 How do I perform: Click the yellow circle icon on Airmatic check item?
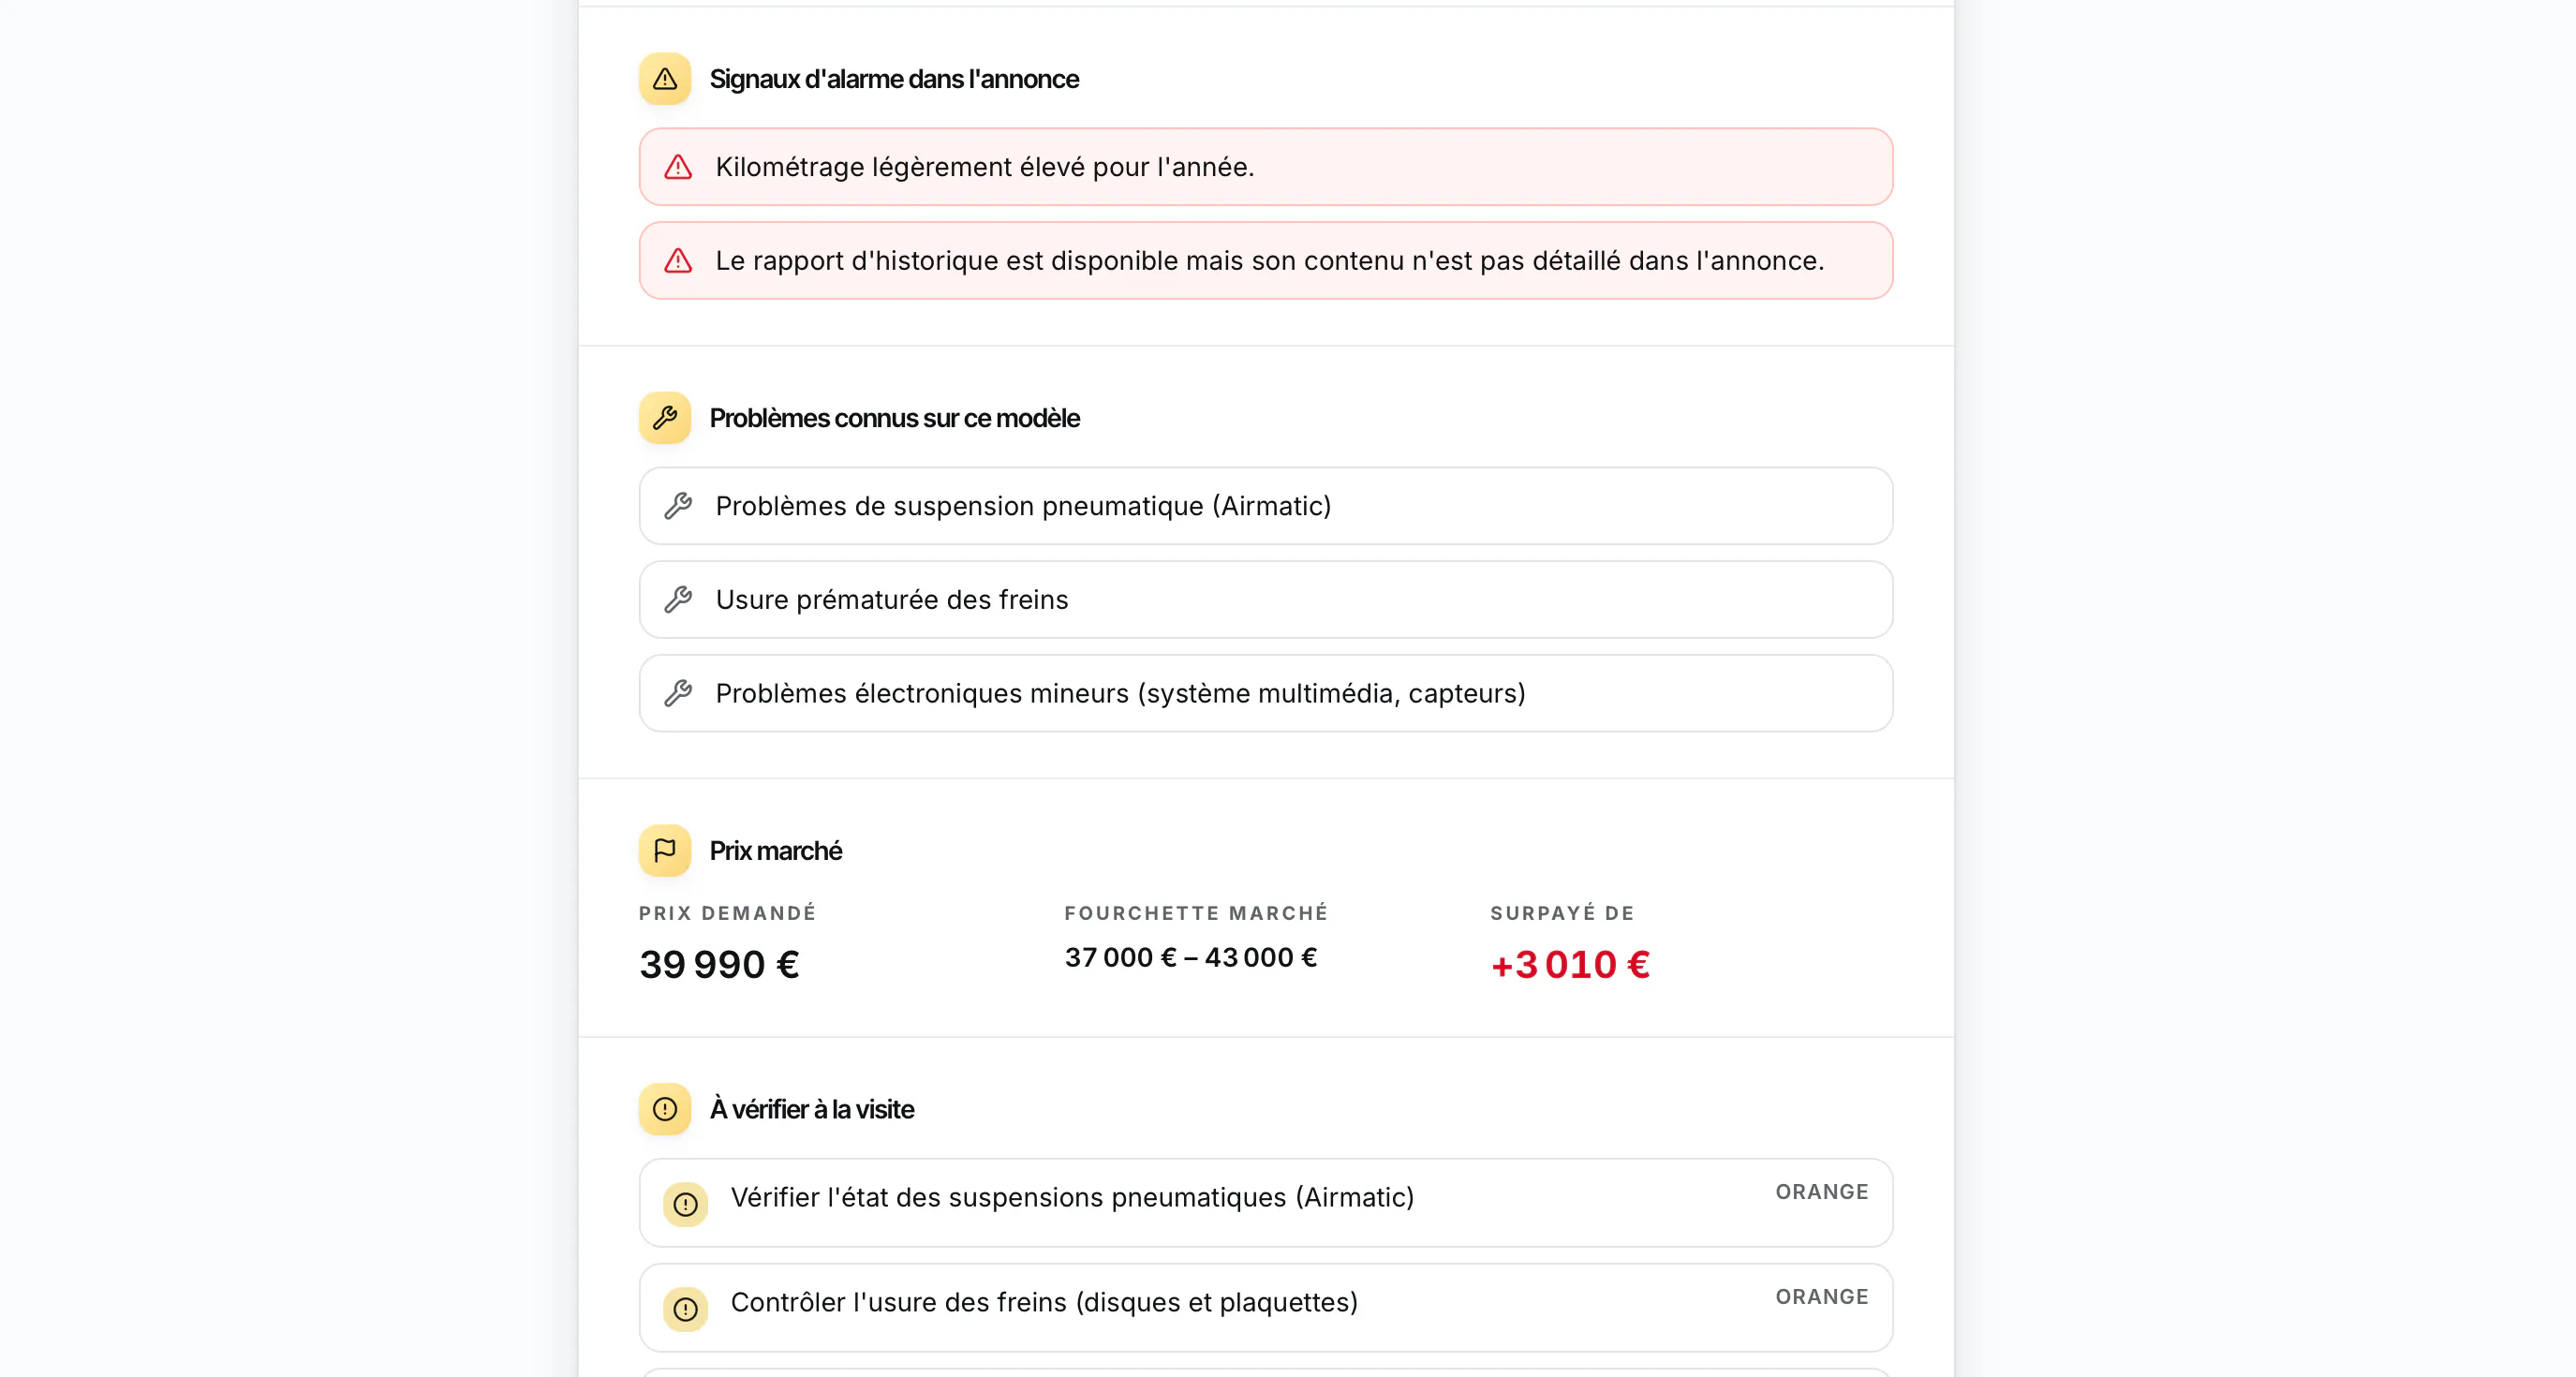[x=686, y=1204]
